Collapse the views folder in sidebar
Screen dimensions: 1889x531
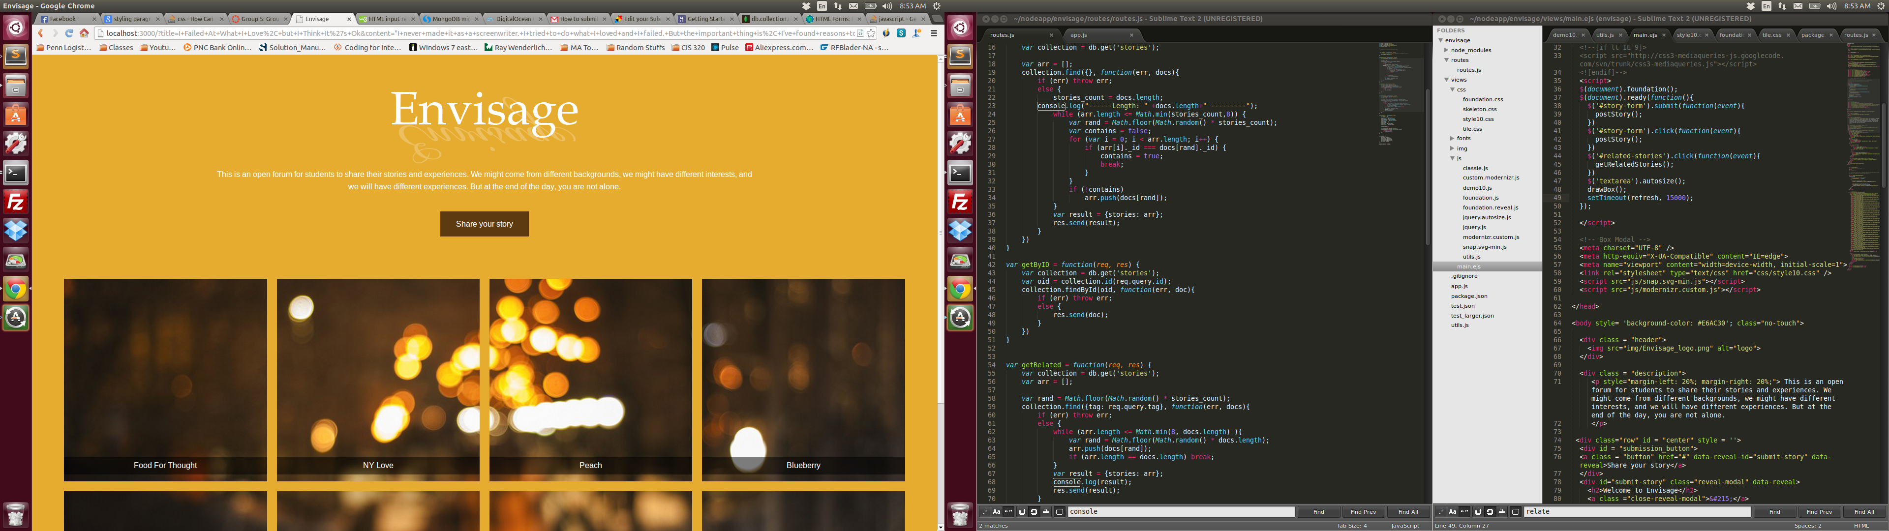[1447, 80]
